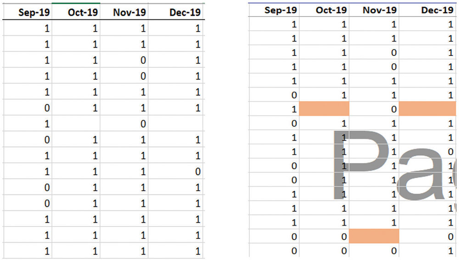
Task: Select the orange cell under right Oct-19
Action: click(x=324, y=109)
